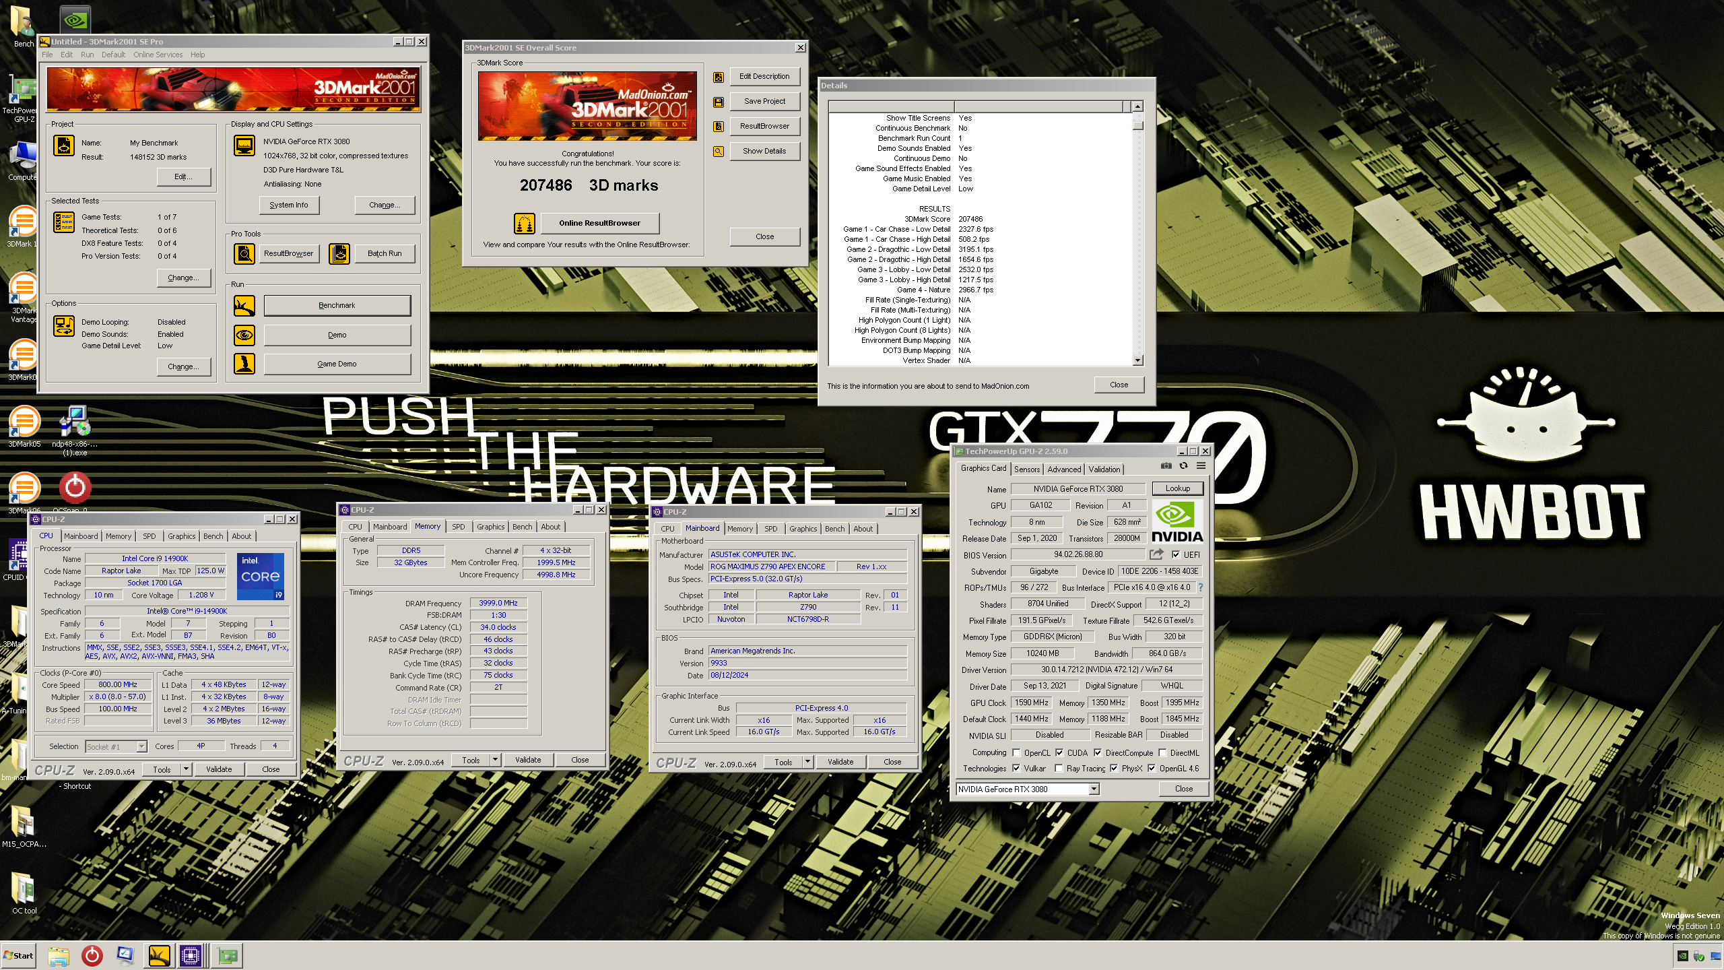Open the Bench tab in the CPU-Z Mainboard window
The width and height of the screenshot is (1724, 970).
pos(834,529)
